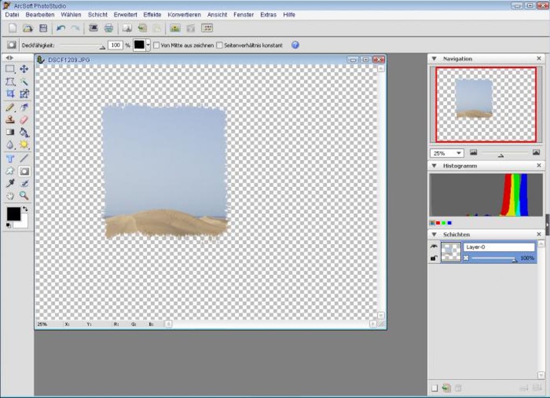Viewport: 550px width, 398px height.
Task: Toggle Layer-0 visibility eye icon
Action: coord(434,247)
